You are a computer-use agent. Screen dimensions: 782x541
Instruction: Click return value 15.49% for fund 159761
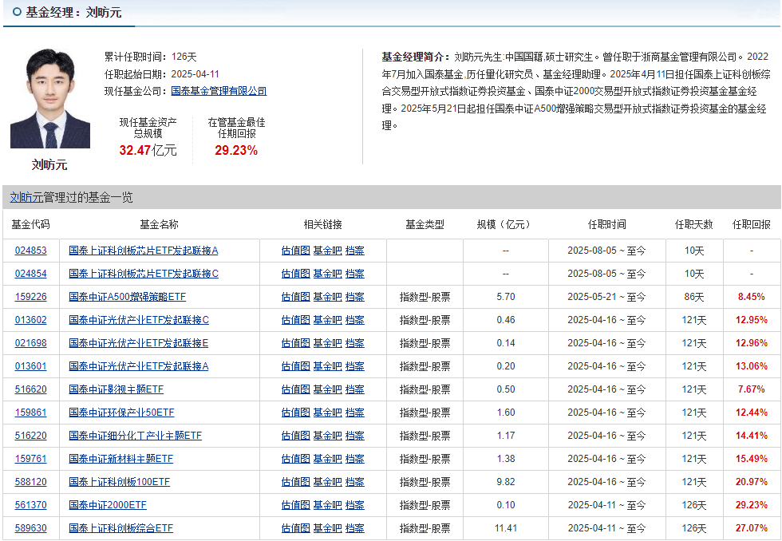click(x=751, y=460)
